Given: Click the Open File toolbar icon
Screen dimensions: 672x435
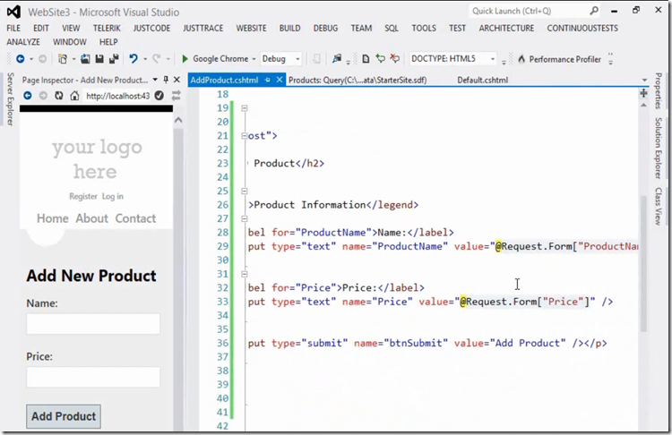Looking at the screenshot, I should [85, 59].
